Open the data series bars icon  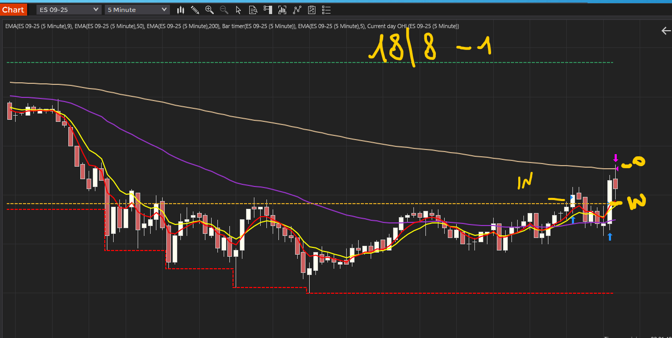point(283,9)
